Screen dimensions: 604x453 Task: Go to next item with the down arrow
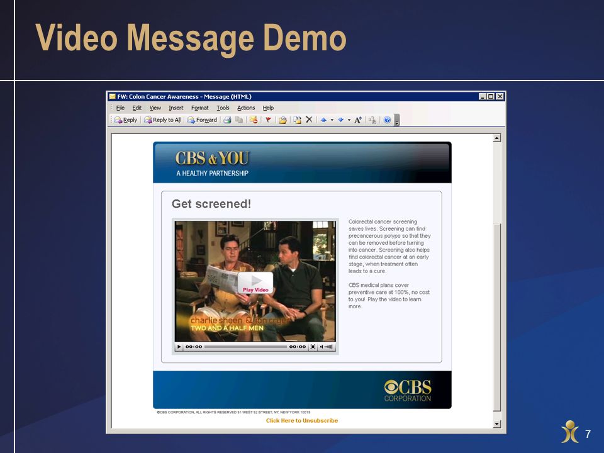pyautogui.click(x=340, y=120)
